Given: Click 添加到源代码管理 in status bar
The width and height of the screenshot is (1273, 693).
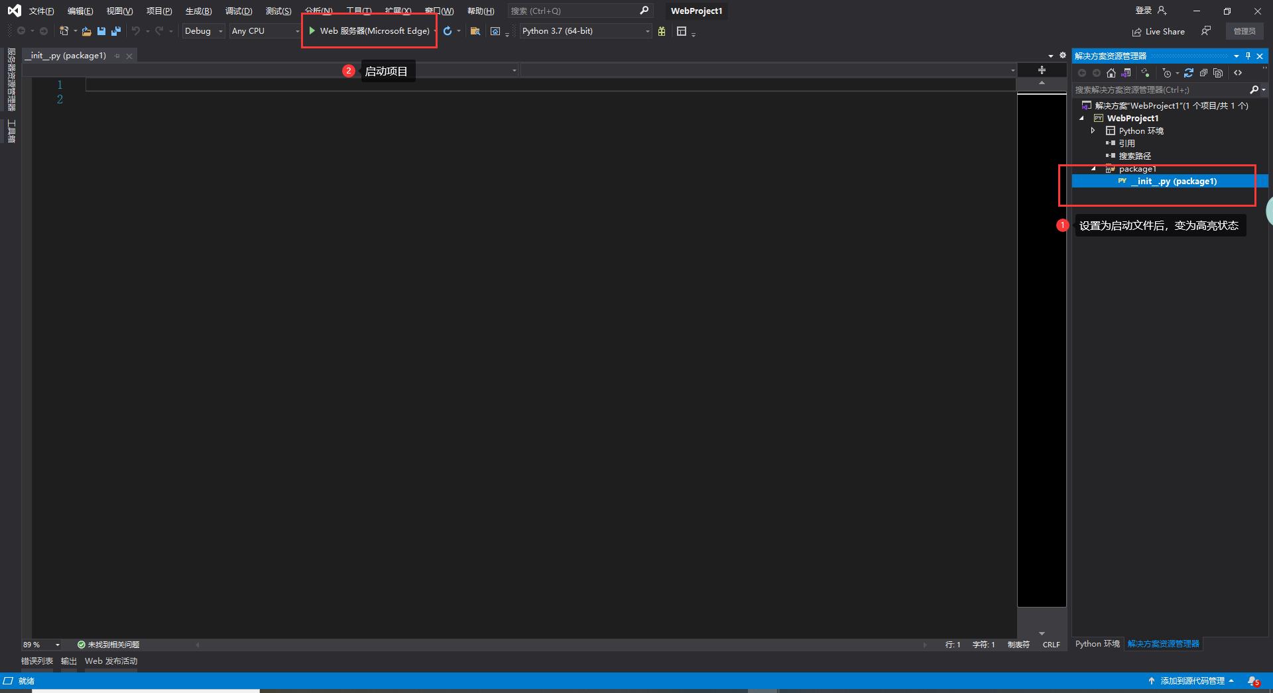Looking at the screenshot, I should coord(1191,681).
